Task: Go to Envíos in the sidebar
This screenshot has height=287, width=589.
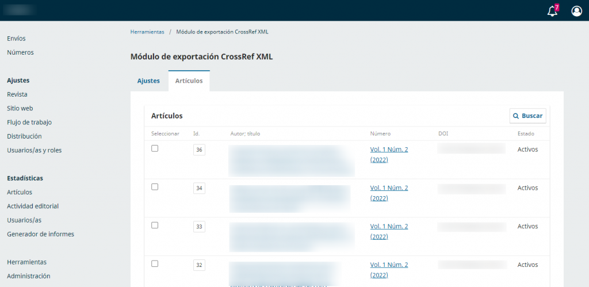Action: click(x=16, y=39)
